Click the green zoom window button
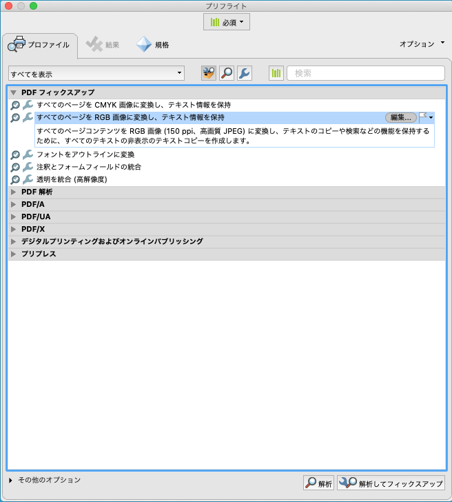The height and width of the screenshot is (502, 452). click(33, 6)
